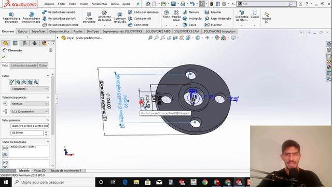Choose Corte por varredura
This screenshot has height=187, width=332.
click(x=143, y=12)
